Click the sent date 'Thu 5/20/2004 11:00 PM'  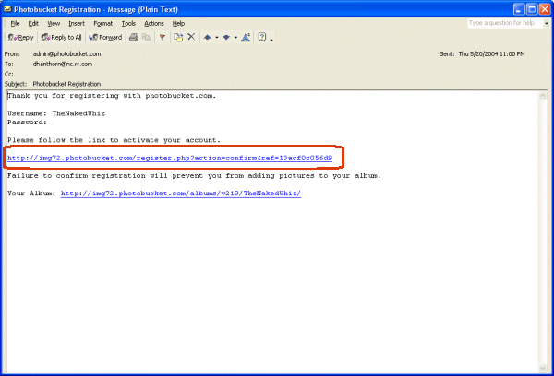pos(491,54)
